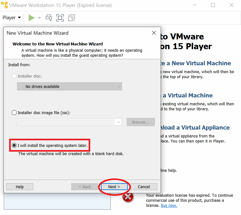Expand the power options dropdown arrow
241x215 pixels.
tap(39, 18)
